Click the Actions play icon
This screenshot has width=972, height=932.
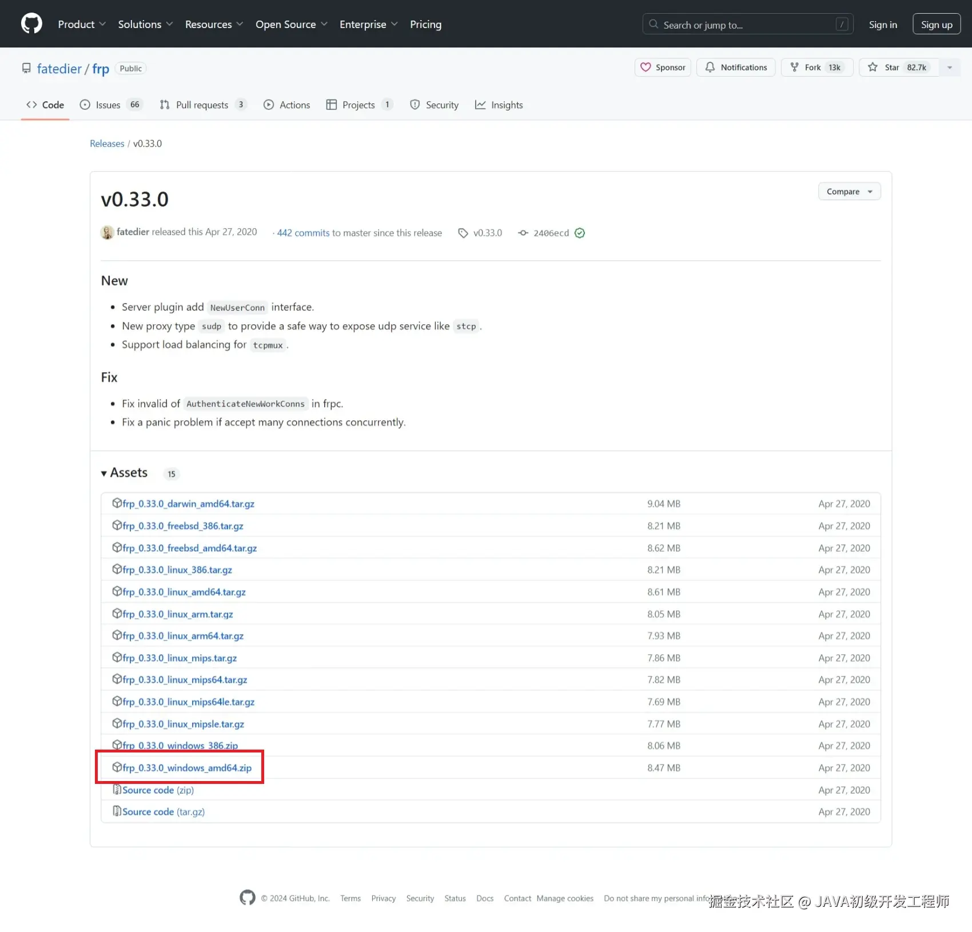tap(269, 105)
